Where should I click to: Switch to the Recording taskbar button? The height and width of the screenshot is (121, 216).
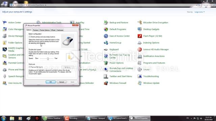pyautogui.click(x=74, y=118)
